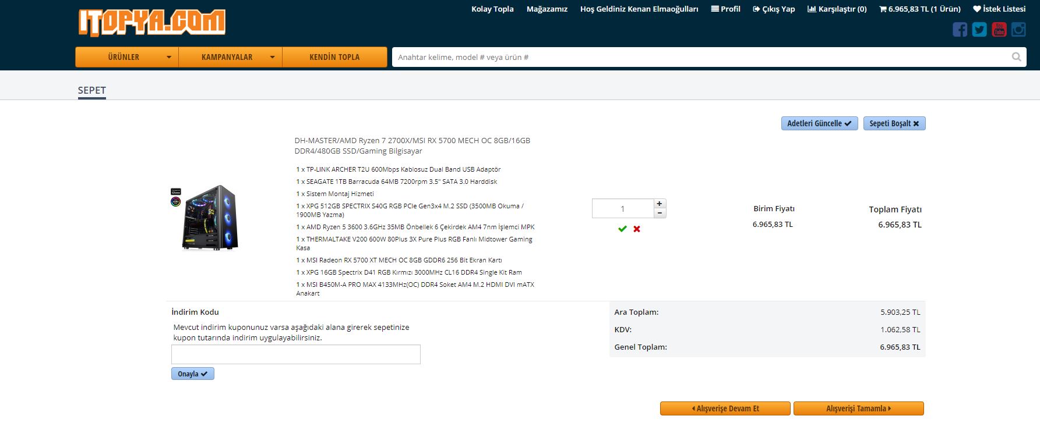1040x423 pixels.
Task: Open the KENDİN TOPLA menu
Action: [x=334, y=57]
